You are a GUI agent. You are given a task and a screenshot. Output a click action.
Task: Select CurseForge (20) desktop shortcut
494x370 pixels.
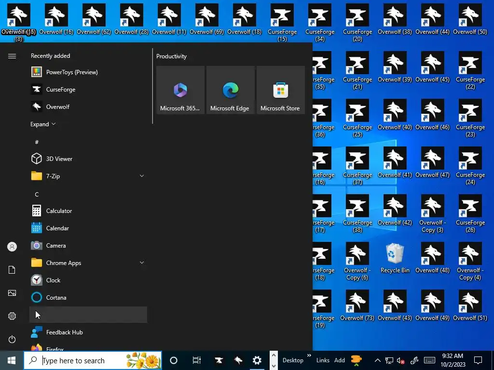(357, 23)
